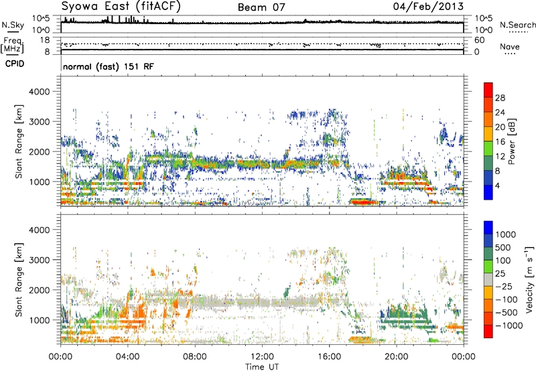Click the '-25' velocity colorbar label

pos(504,286)
